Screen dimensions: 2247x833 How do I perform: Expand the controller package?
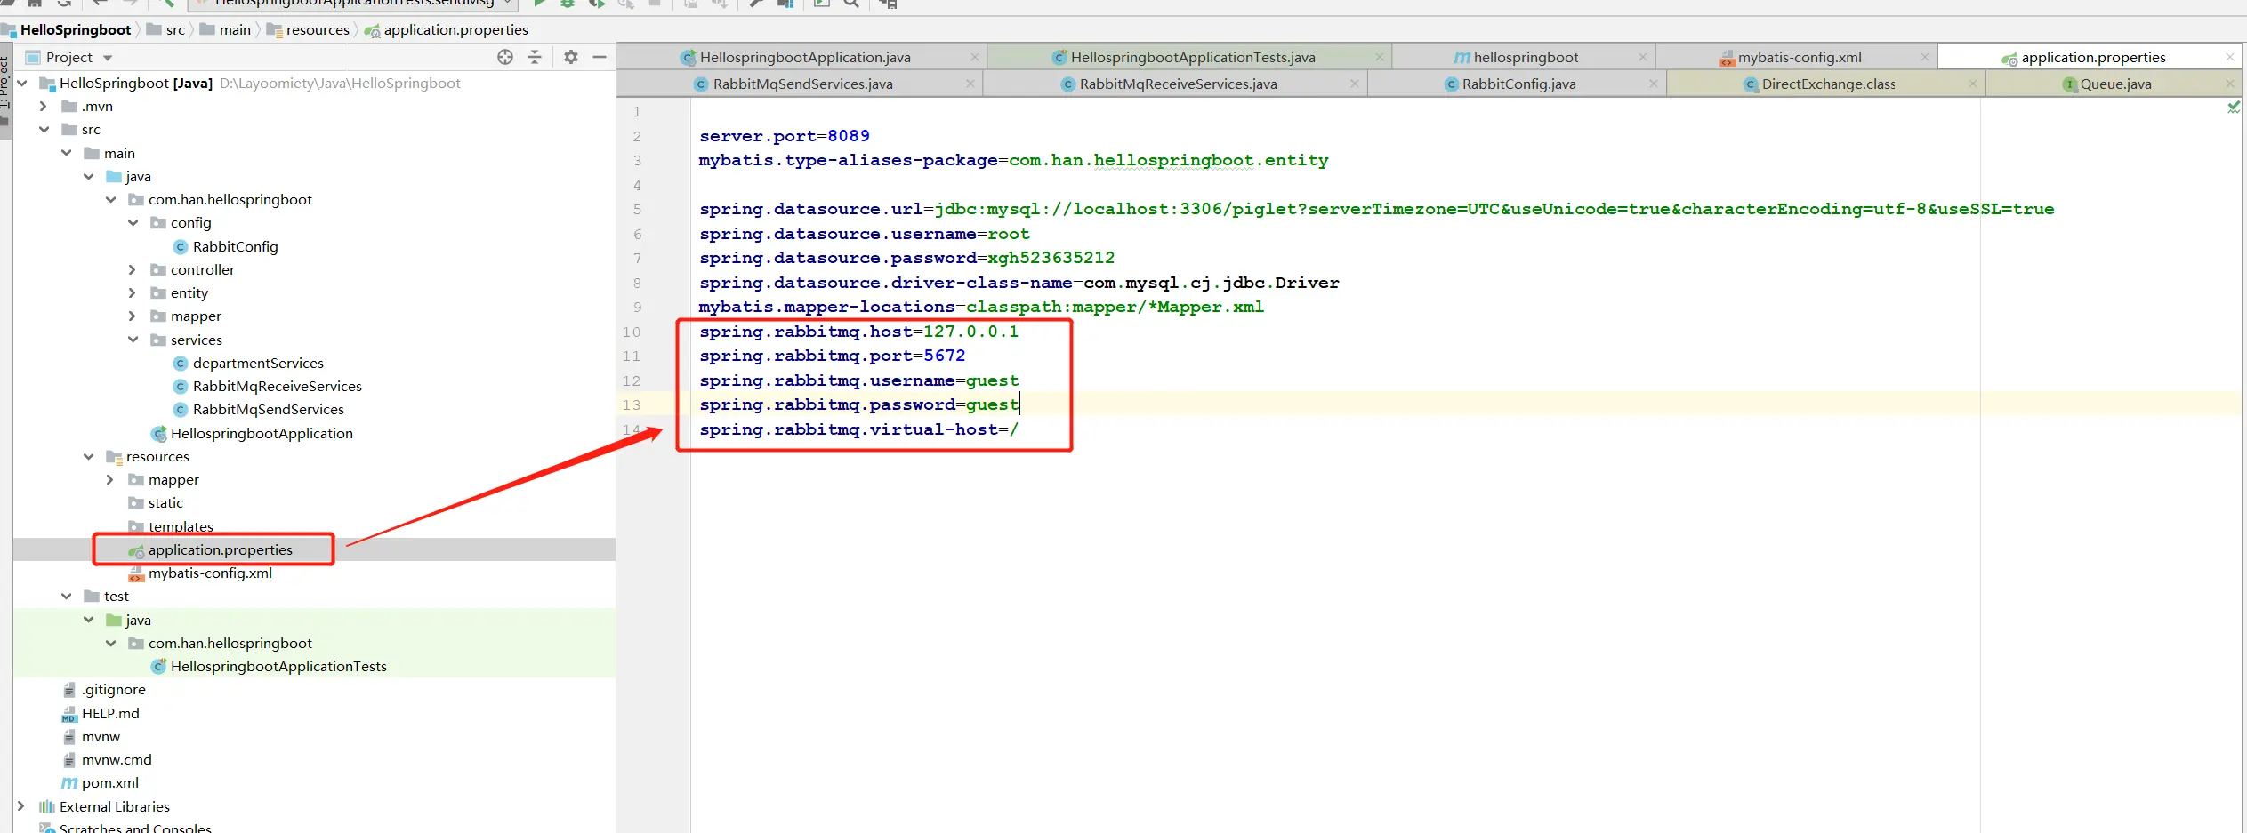pyautogui.click(x=132, y=269)
